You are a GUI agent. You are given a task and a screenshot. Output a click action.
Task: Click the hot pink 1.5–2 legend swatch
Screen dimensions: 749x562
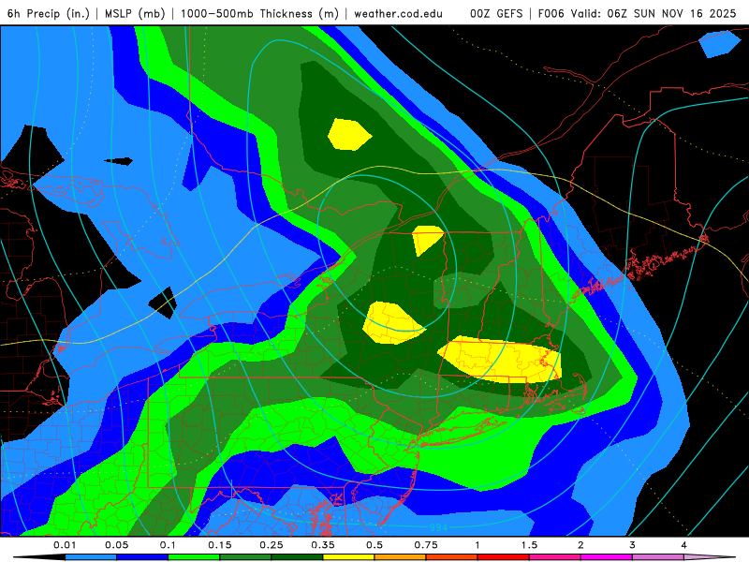(555, 557)
